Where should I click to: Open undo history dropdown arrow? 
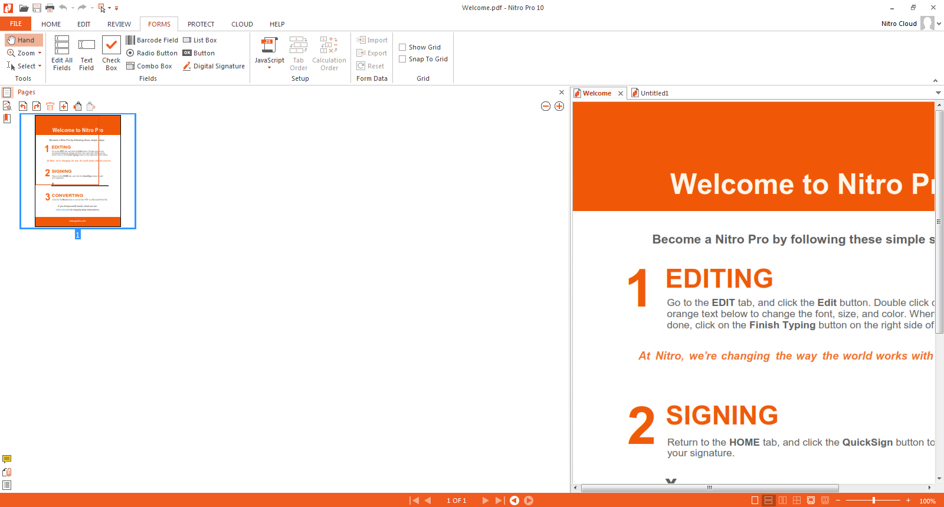73,8
